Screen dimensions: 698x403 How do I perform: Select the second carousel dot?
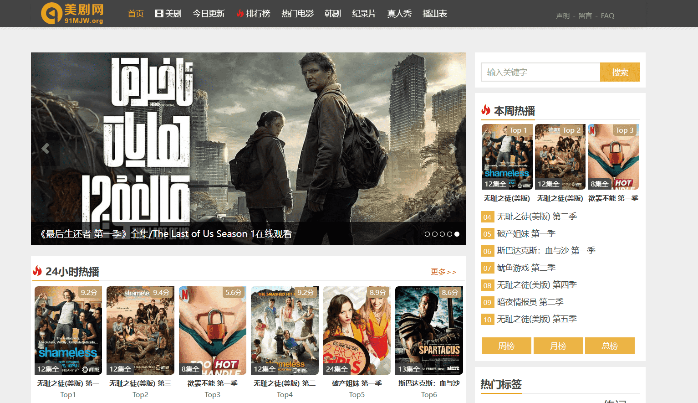point(434,234)
